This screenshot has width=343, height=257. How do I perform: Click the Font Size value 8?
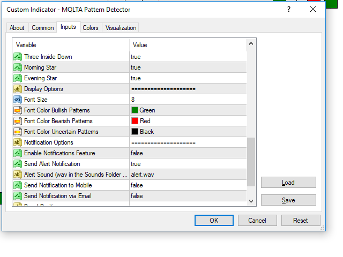click(x=188, y=100)
